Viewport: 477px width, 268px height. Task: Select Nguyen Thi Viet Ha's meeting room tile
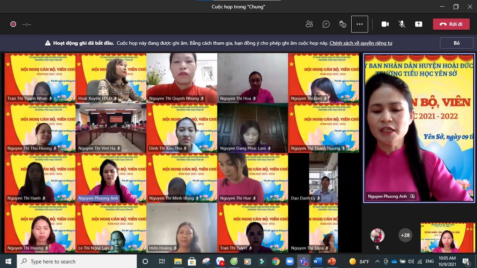pos(111,128)
